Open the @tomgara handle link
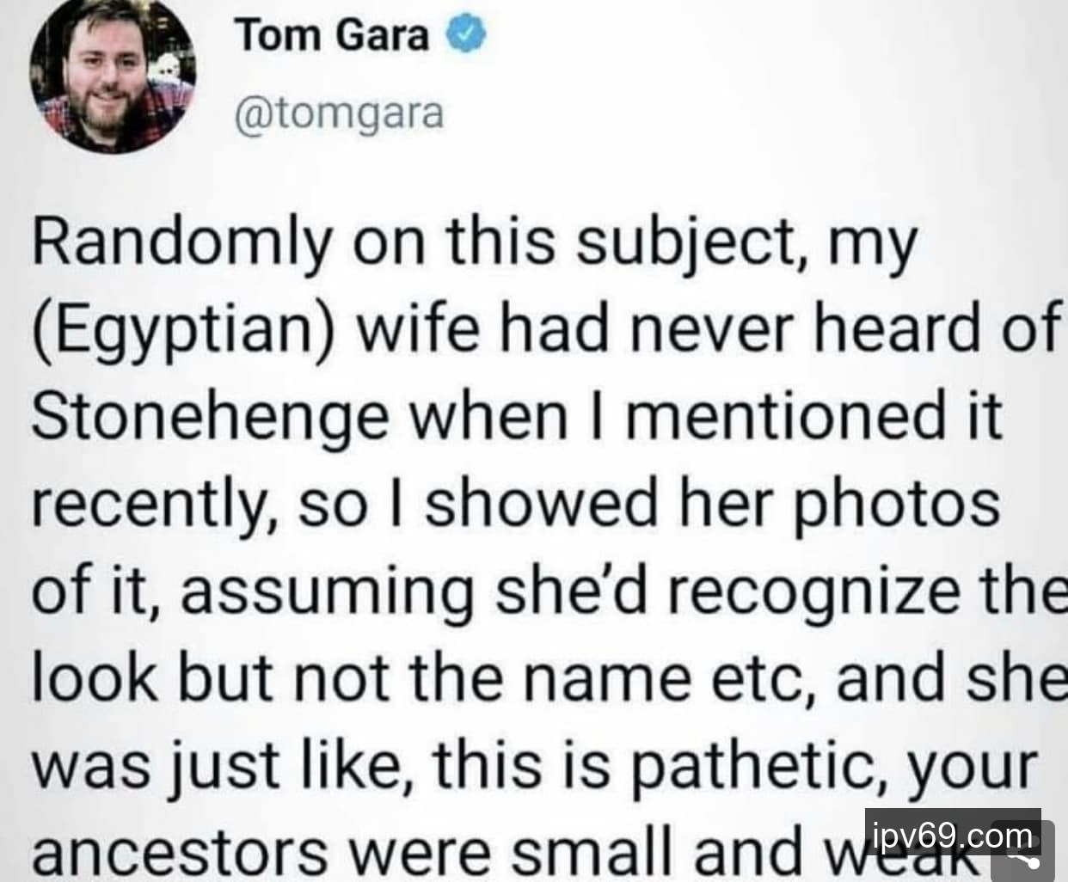The height and width of the screenshot is (882, 1068). click(339, 113)
